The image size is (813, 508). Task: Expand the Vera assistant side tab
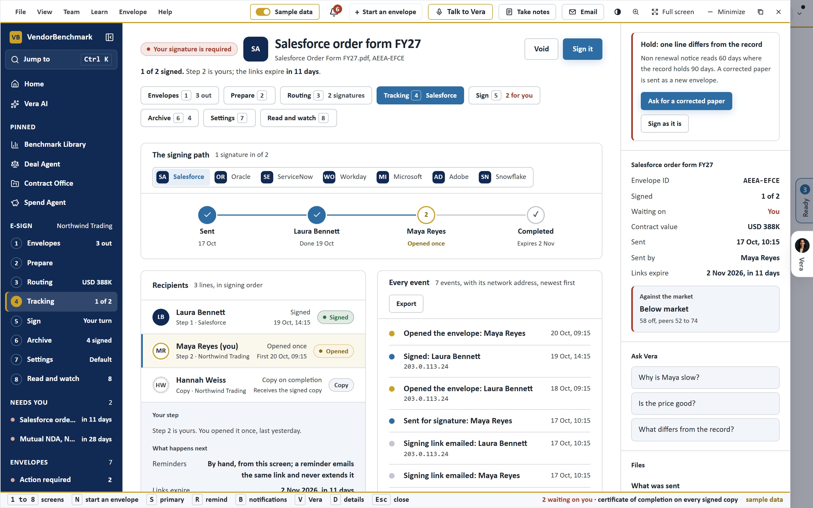pos(802,254)
